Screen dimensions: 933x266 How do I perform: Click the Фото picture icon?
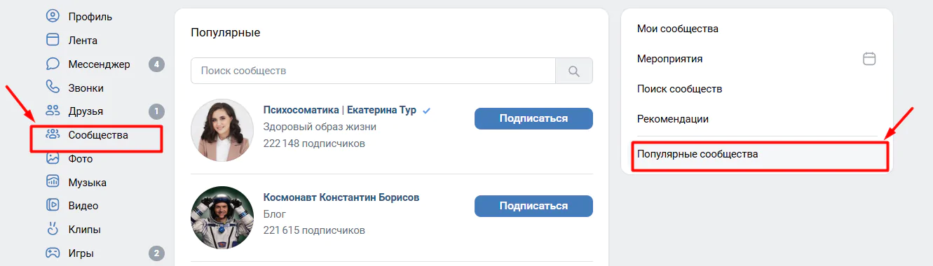click(x=53, y=158)
